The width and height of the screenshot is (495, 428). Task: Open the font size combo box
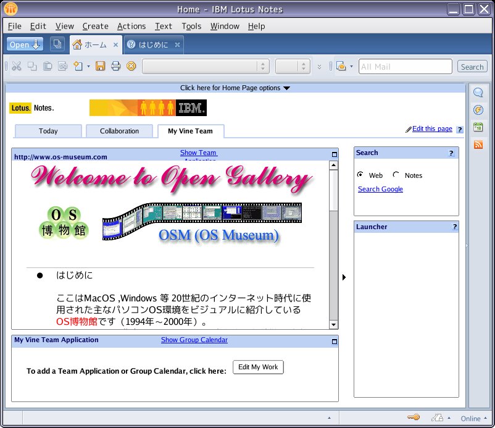coord(293,66)
